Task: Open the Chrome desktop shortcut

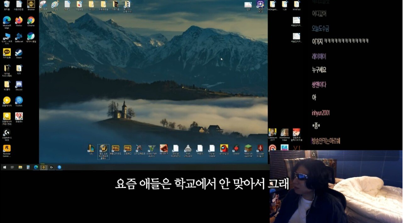Action: click(x=31, y=21)
